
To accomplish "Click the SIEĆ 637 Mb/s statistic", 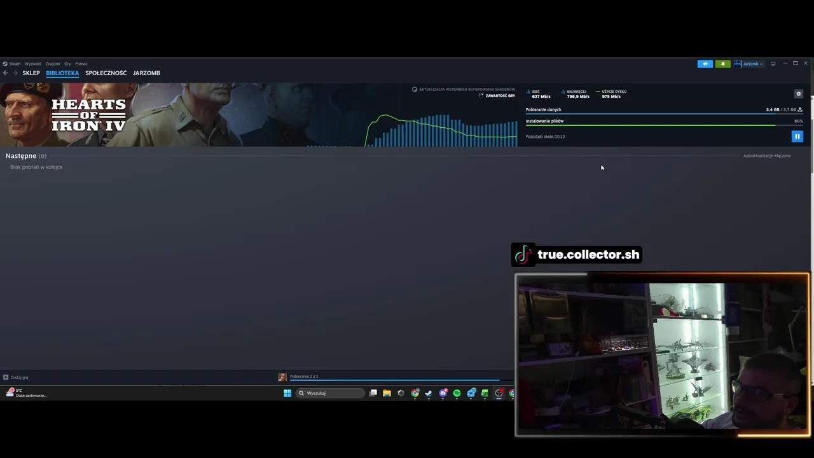I will tap(539, 94).
